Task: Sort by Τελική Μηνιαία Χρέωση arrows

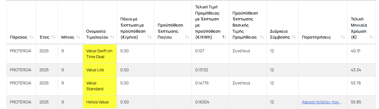Action: [x=371, y=37]
